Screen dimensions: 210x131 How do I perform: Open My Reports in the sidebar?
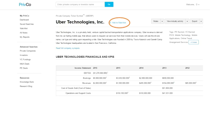coord(24,37)
